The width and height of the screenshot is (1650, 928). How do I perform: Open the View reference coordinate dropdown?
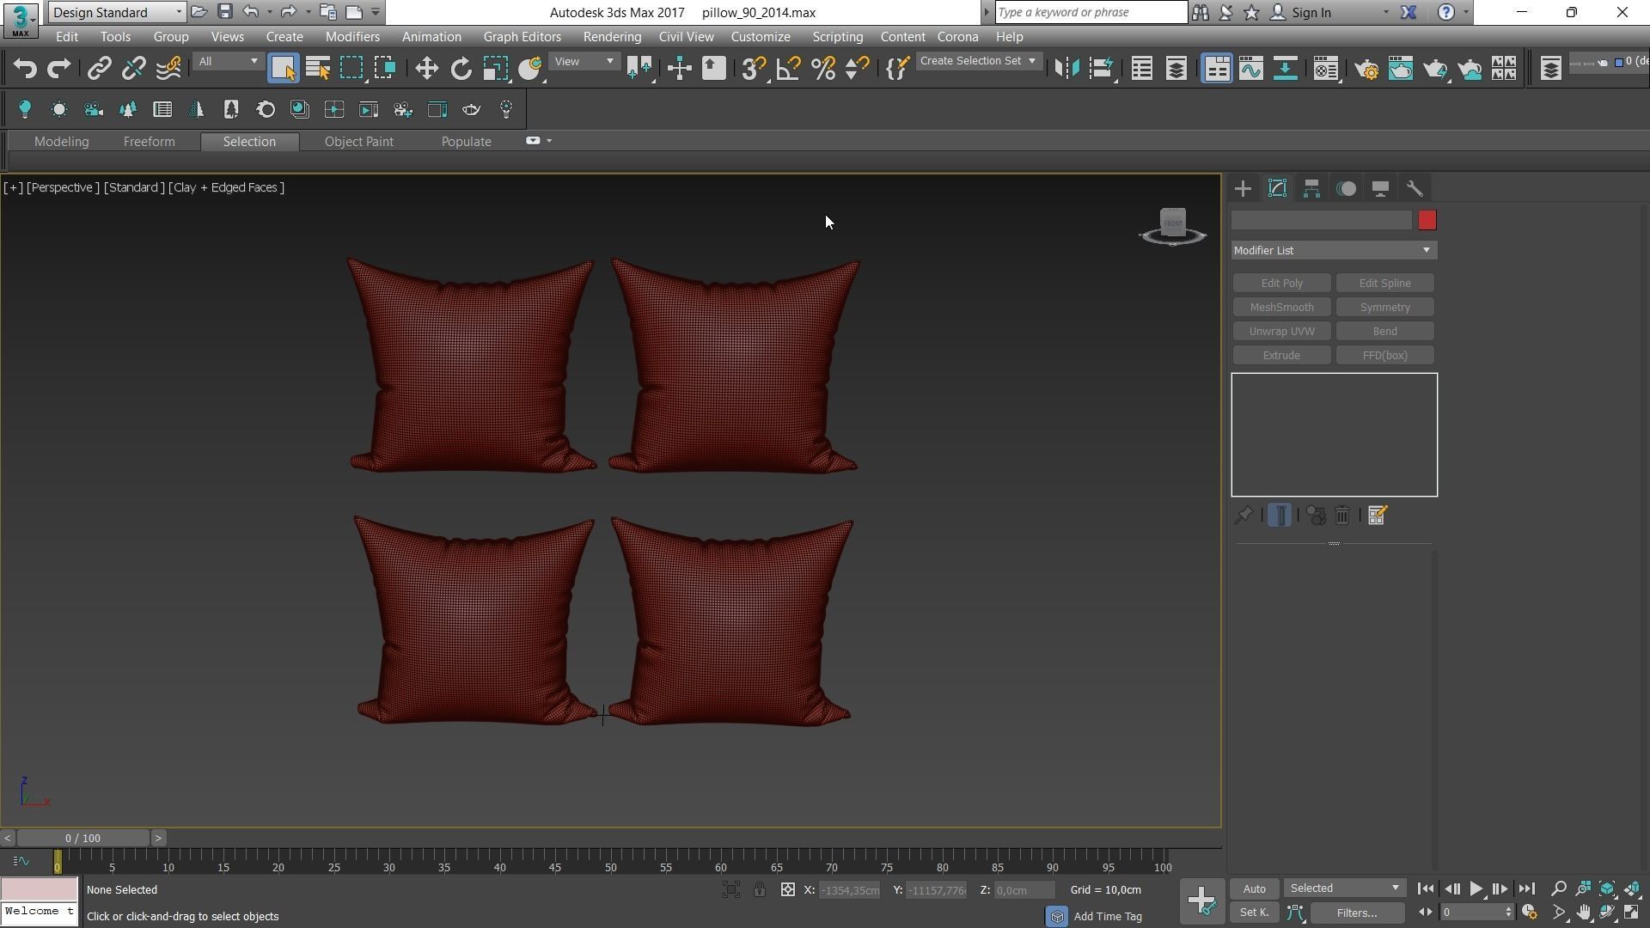coord(584,62)
